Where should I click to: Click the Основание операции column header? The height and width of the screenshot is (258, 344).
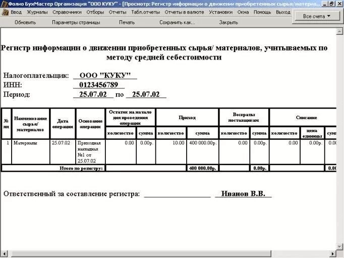click(90, 124)
